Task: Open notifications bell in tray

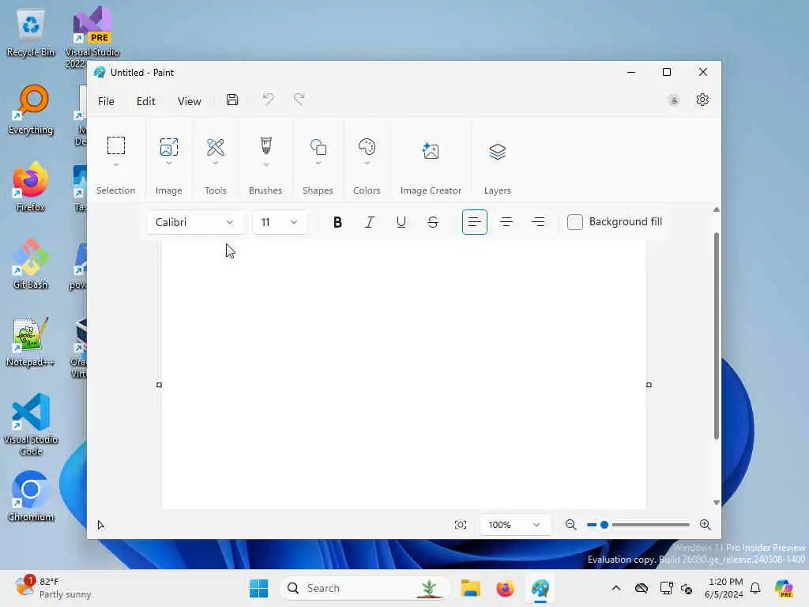Action: 755,588
